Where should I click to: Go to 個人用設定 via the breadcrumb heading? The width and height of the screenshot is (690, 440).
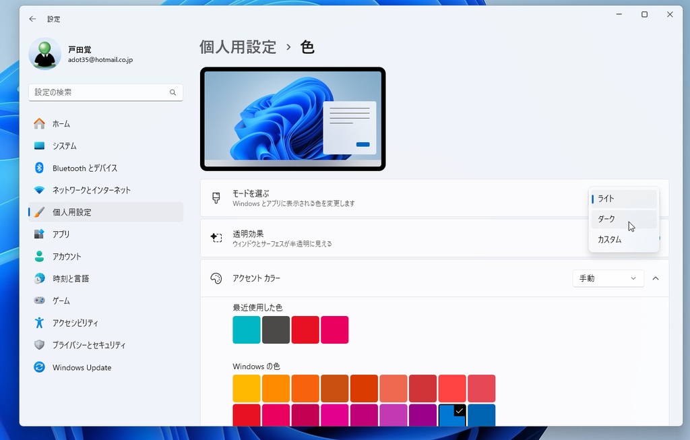pos(238,47)
